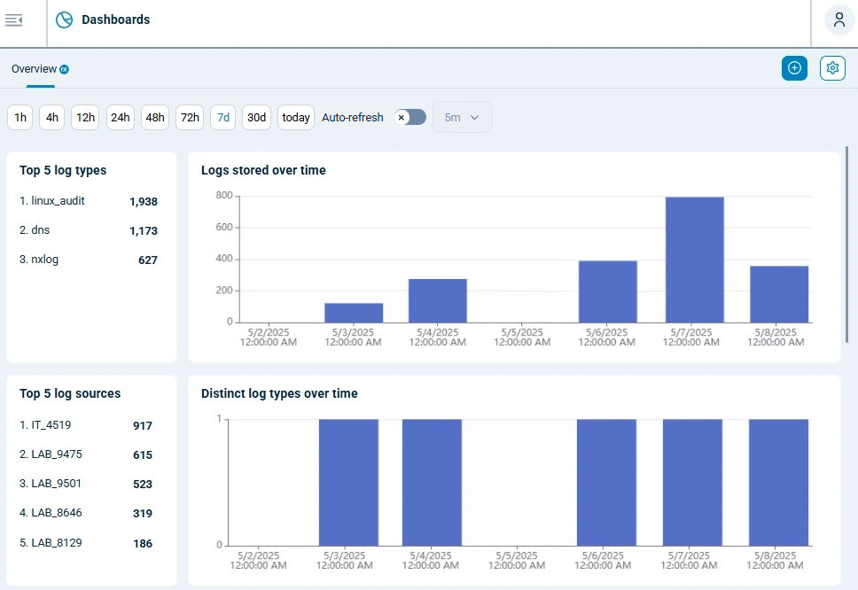The height and width of the screenshot is (590, 858).
Task: Enable the Auto-refresh toggle
Action: pos(409,116)
